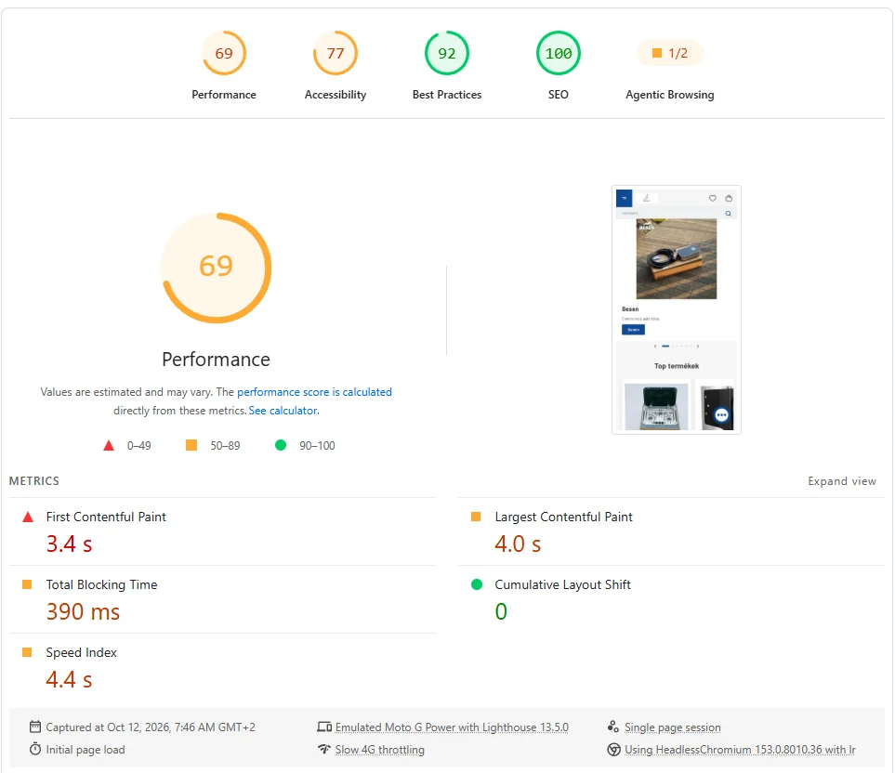Click the Agentic Browsing category label
The width and height of the screenshot is (895, 773).
point(669,95)
